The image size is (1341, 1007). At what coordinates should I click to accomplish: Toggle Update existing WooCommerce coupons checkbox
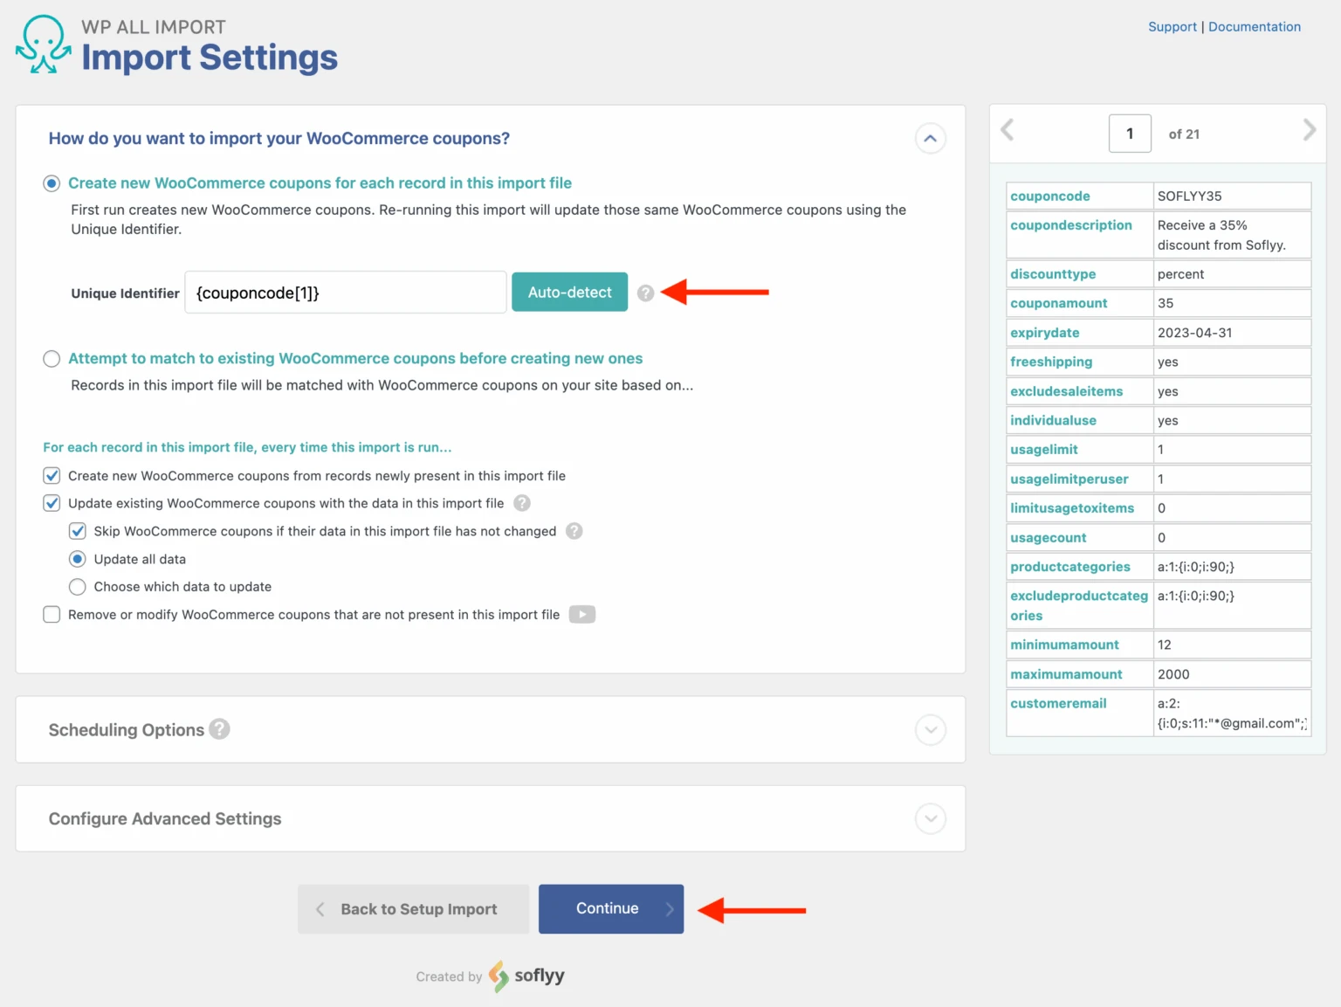click(x=52, y=503)
